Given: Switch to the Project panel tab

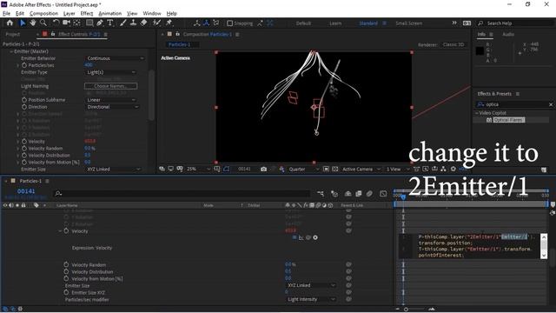Looking at the screenshot, I should pos(13,35).
